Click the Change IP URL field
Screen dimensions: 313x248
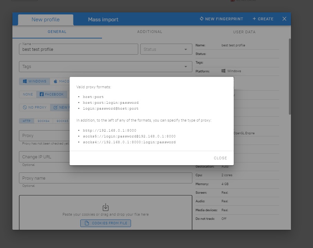pos(44,157)
